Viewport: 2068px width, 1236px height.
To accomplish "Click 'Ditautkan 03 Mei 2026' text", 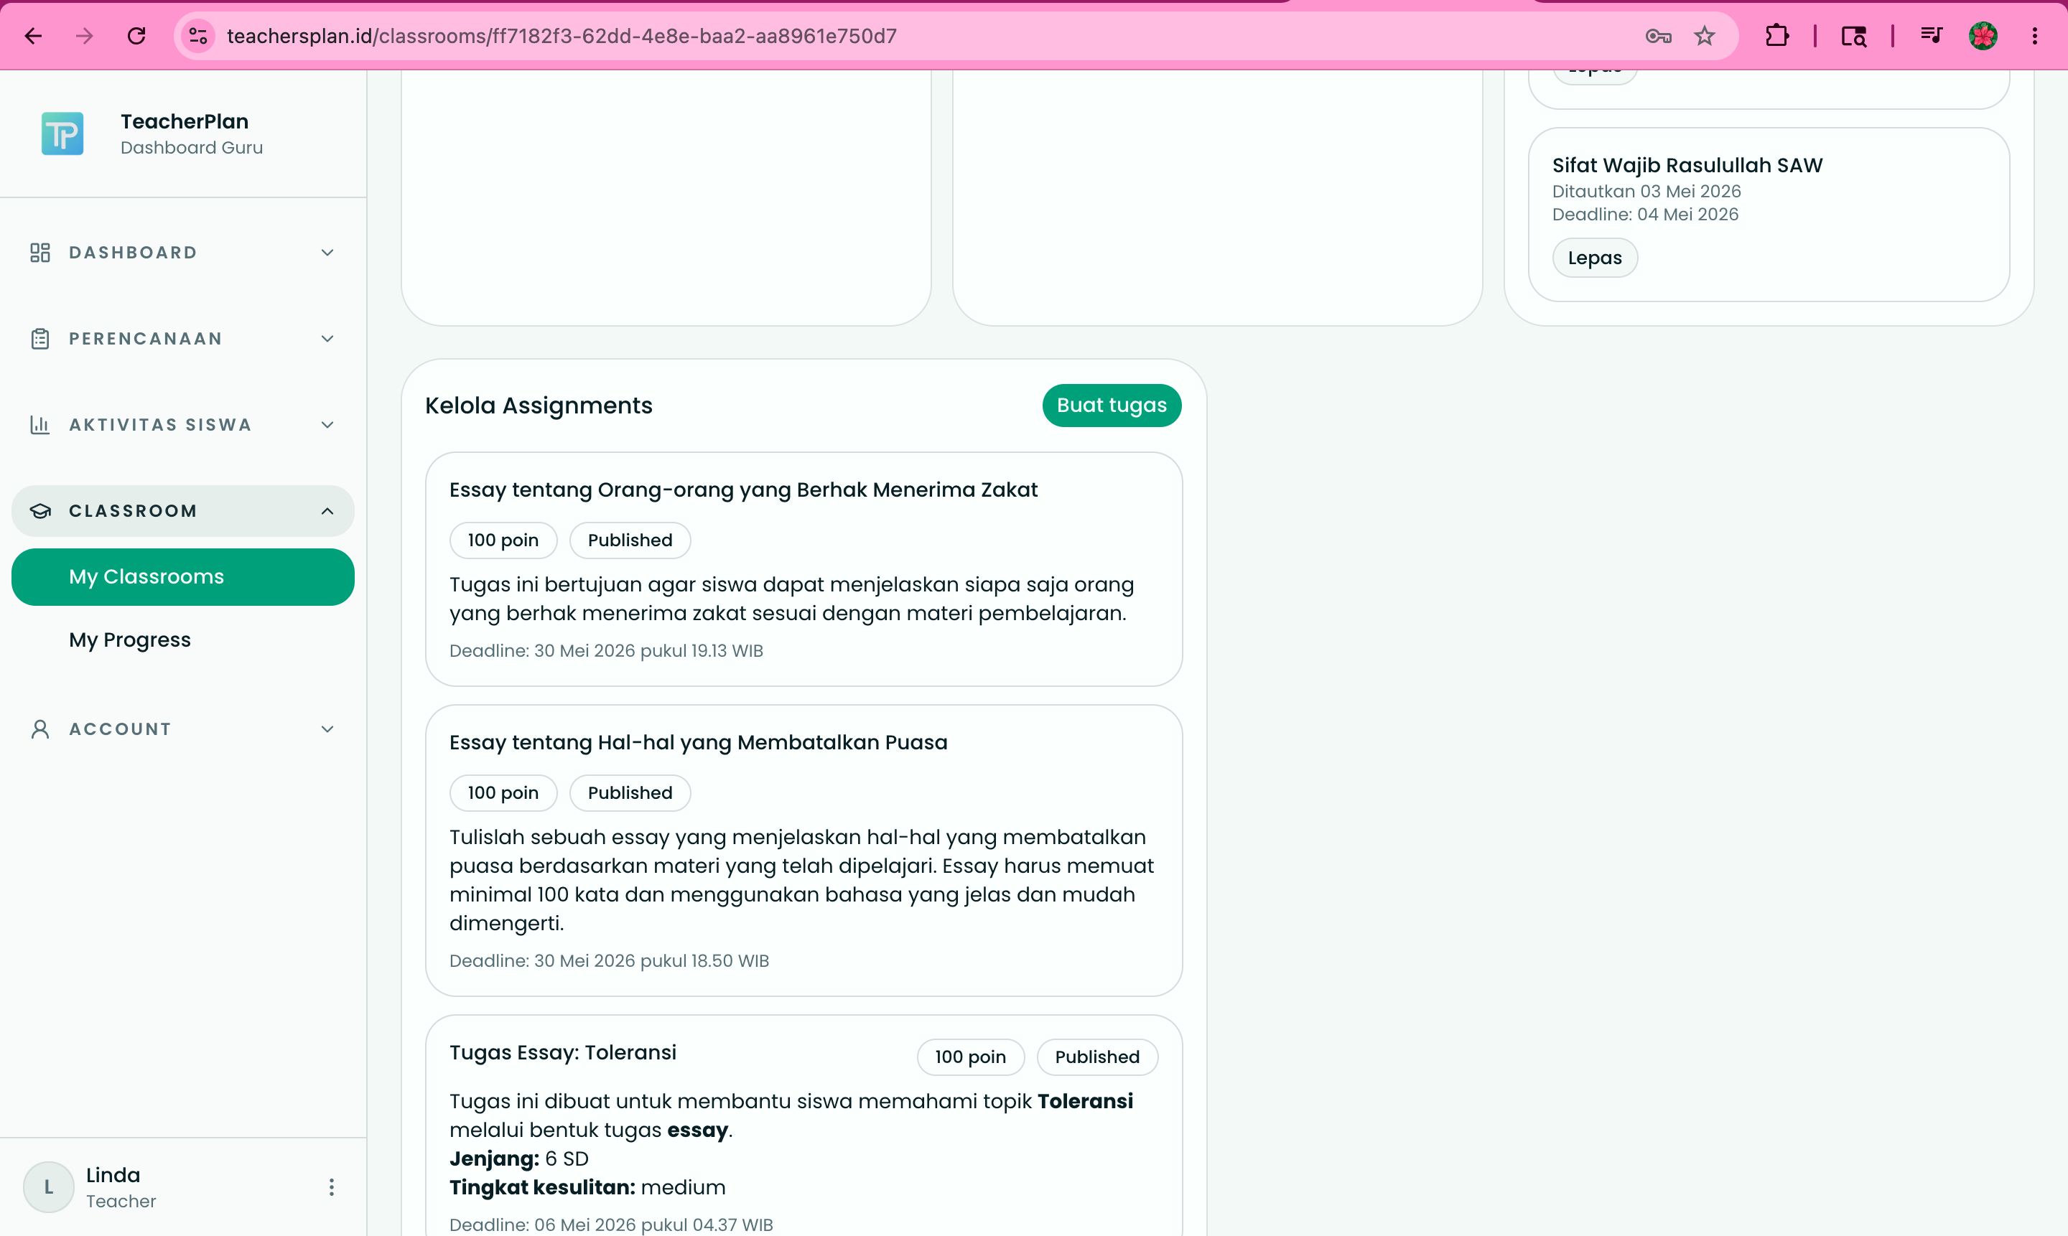I will tap(1647, 191).
